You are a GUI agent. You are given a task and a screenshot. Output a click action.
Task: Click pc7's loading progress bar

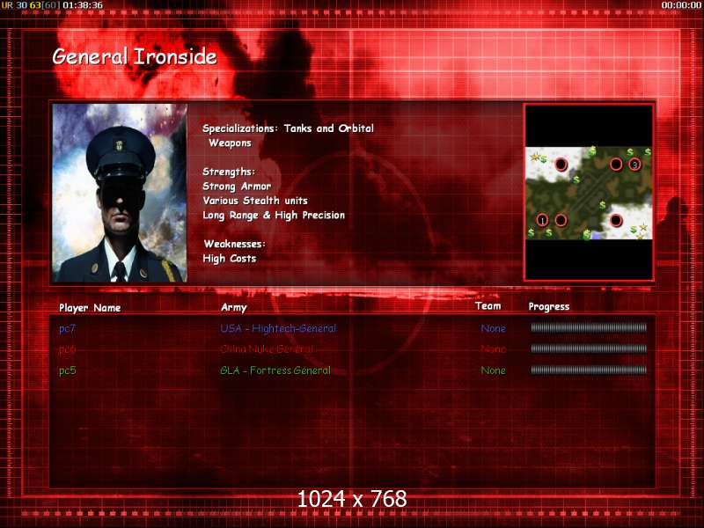point(589,327)
